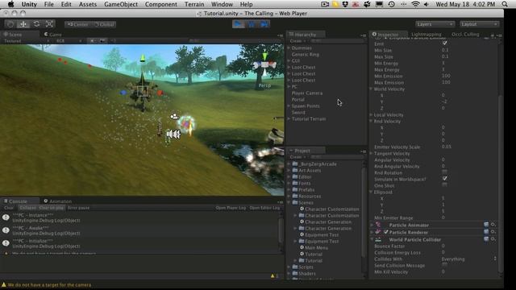Select the Hand tool in toolbar
Viewport: 516px width, 290px height.
[x=10, y=24]
